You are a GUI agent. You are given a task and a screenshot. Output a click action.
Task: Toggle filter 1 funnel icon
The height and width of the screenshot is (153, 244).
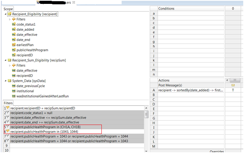point(7,108)
